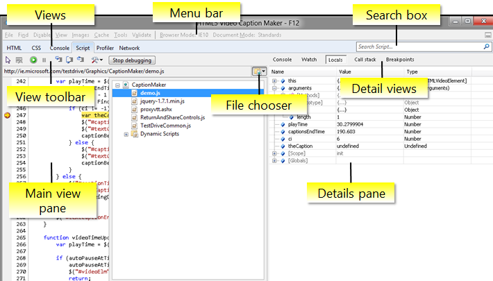Open the Images menu

click(x=81, y=35)
